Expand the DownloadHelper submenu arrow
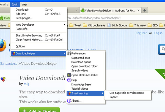165x112 pixels. (x=64, y=53)
